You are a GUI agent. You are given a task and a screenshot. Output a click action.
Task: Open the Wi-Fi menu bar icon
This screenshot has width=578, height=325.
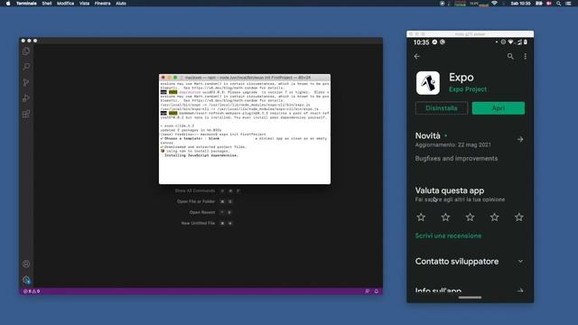tap(494, 4)
